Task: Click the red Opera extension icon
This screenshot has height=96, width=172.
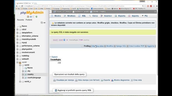Action: [x=148, y=6]
